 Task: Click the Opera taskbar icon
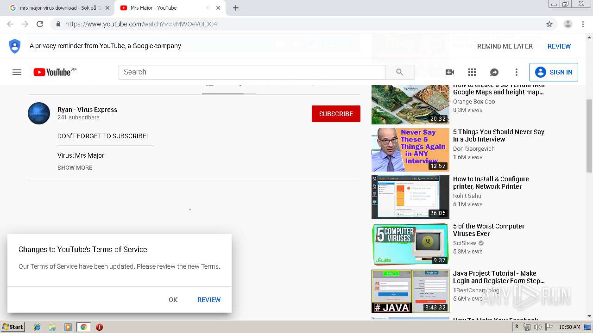point(99,327)
